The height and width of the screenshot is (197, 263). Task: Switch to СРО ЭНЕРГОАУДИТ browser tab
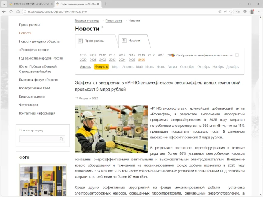pyautogui.click(x=31, y=4)
